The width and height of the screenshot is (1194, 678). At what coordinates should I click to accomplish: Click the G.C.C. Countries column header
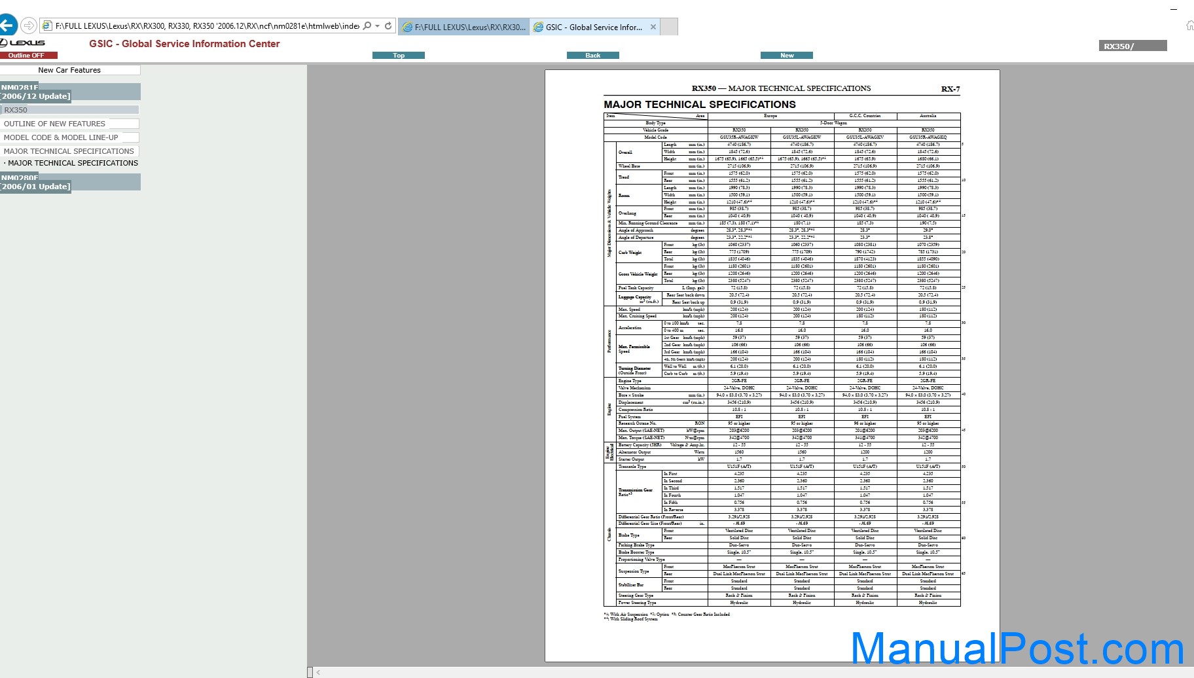[x=865, y=116]
